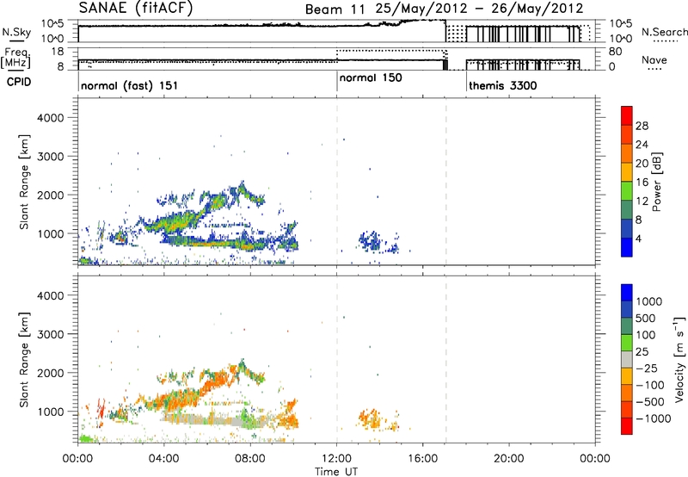Click the 'normal 150' CPID entry
This screenshot has height=477, width=688.
371,77
